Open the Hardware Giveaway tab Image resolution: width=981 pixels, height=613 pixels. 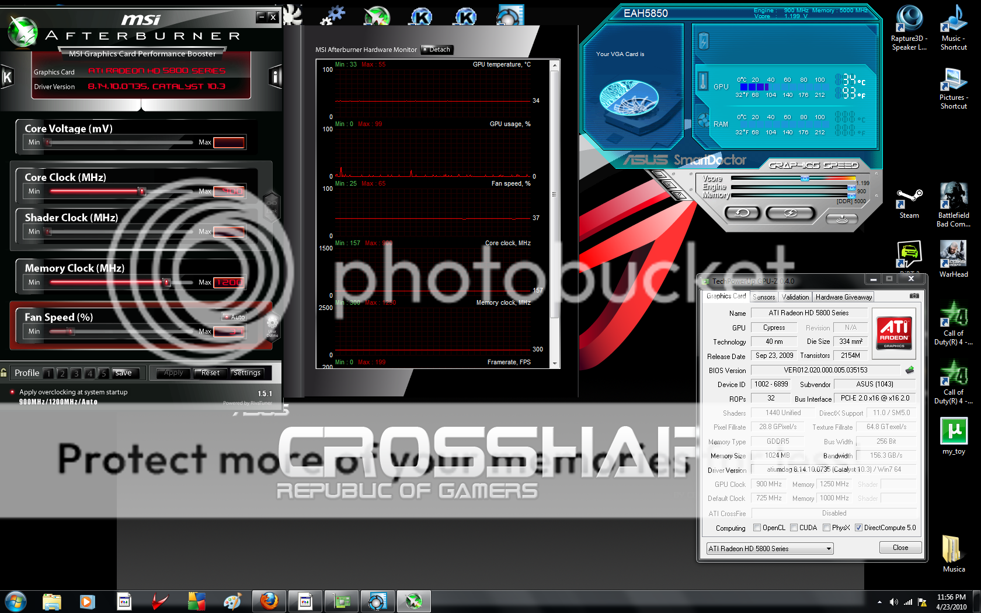click(844, 297)
